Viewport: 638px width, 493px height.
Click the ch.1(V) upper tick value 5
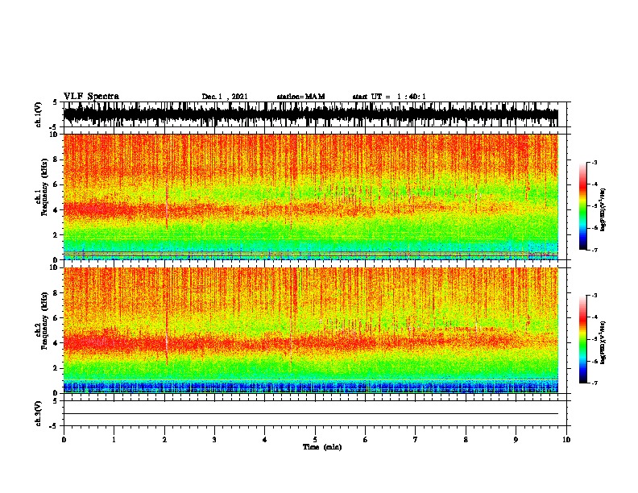(x=56, y=102)
